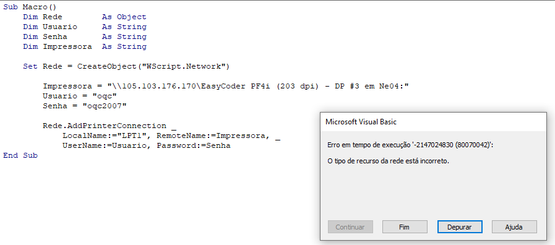Viewport: 555px width, 245px height.
Task: Place cursor on Sub Macro() line
Action: (x=30, y=7)
